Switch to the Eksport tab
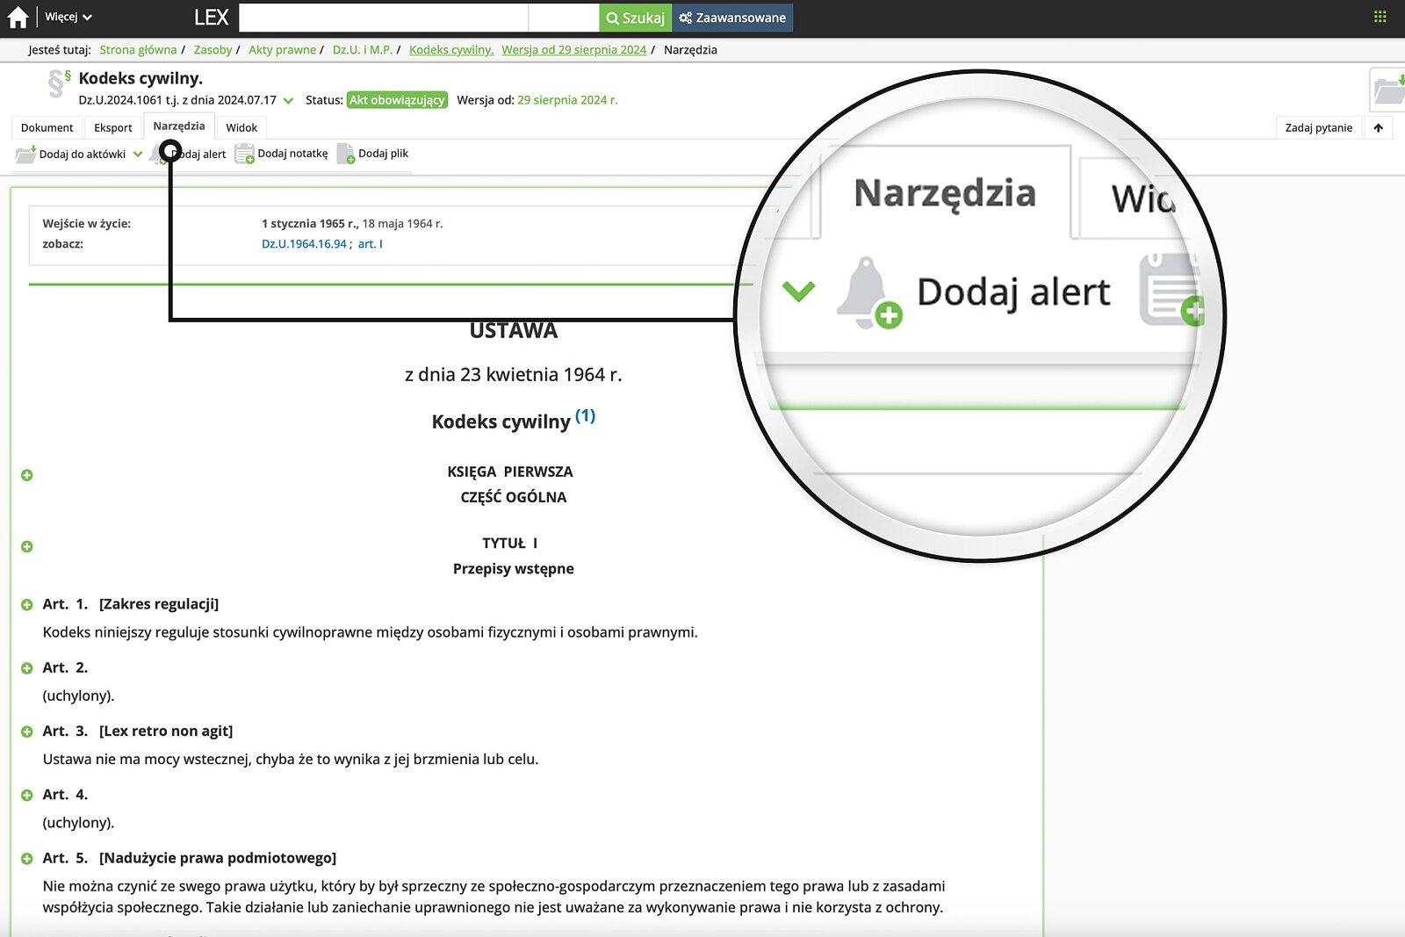The image size is (1405, 937). pyautogui.click(x=112, y=126)
